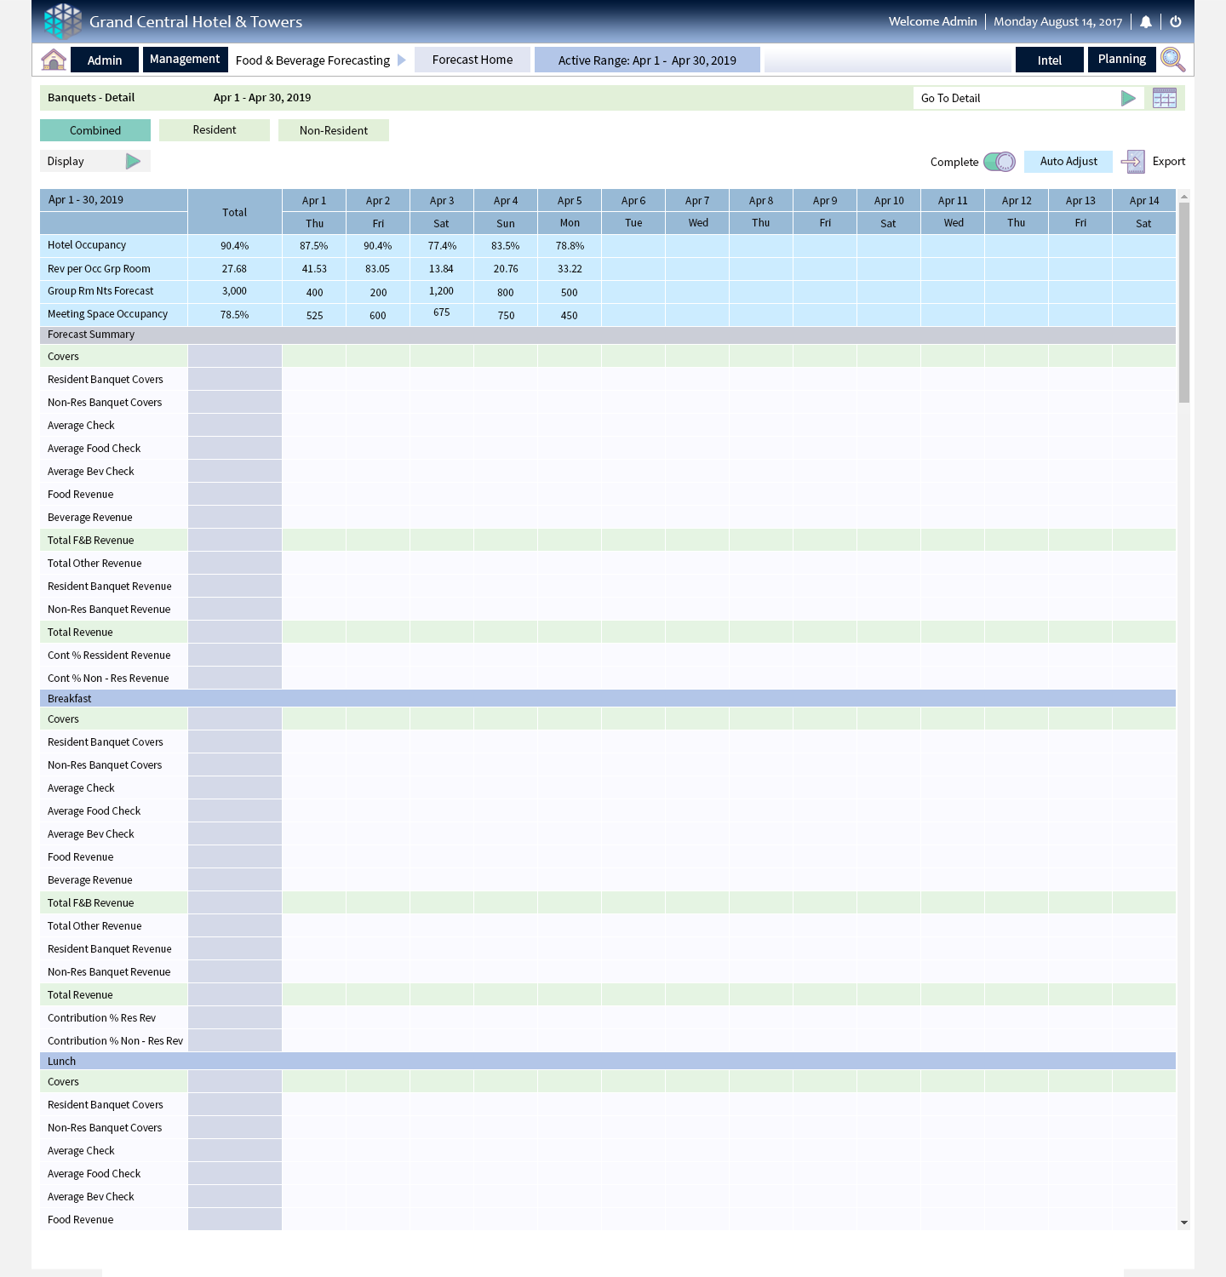
Task: Switch to the Planning tab
Action: click(1121, 60)
